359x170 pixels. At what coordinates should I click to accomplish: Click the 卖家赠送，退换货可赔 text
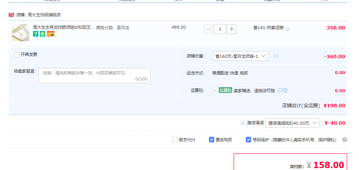pos(254,91)
